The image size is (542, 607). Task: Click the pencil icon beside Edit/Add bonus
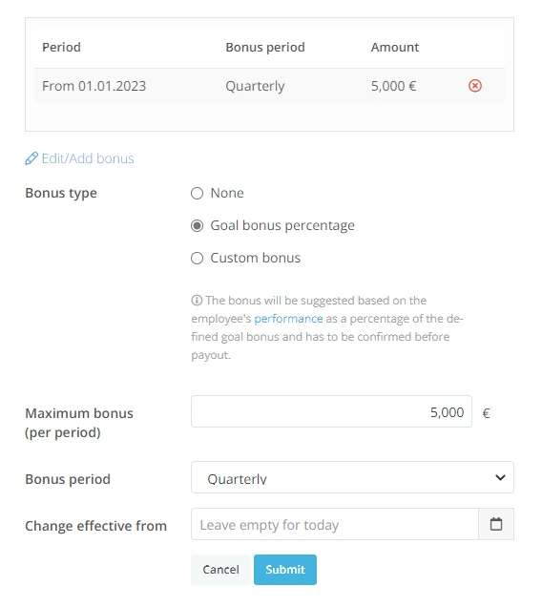(x=31, y=158)
